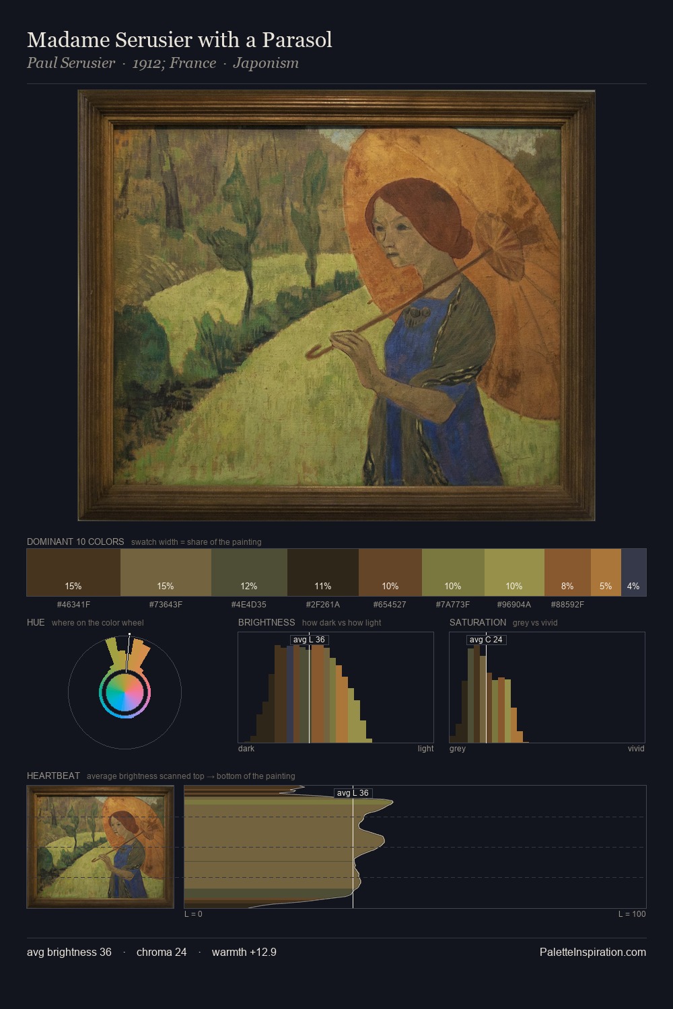Click the SATURATION section heading
673x1009 pixels.
coord(478,622)
